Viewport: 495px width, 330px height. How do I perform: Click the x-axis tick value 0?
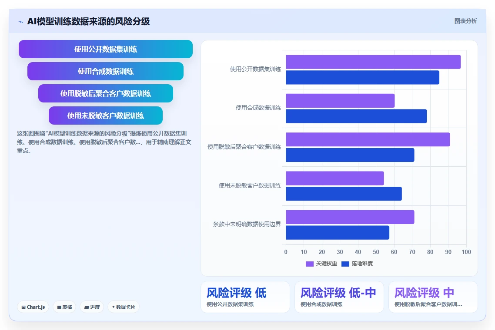point(286,252)
